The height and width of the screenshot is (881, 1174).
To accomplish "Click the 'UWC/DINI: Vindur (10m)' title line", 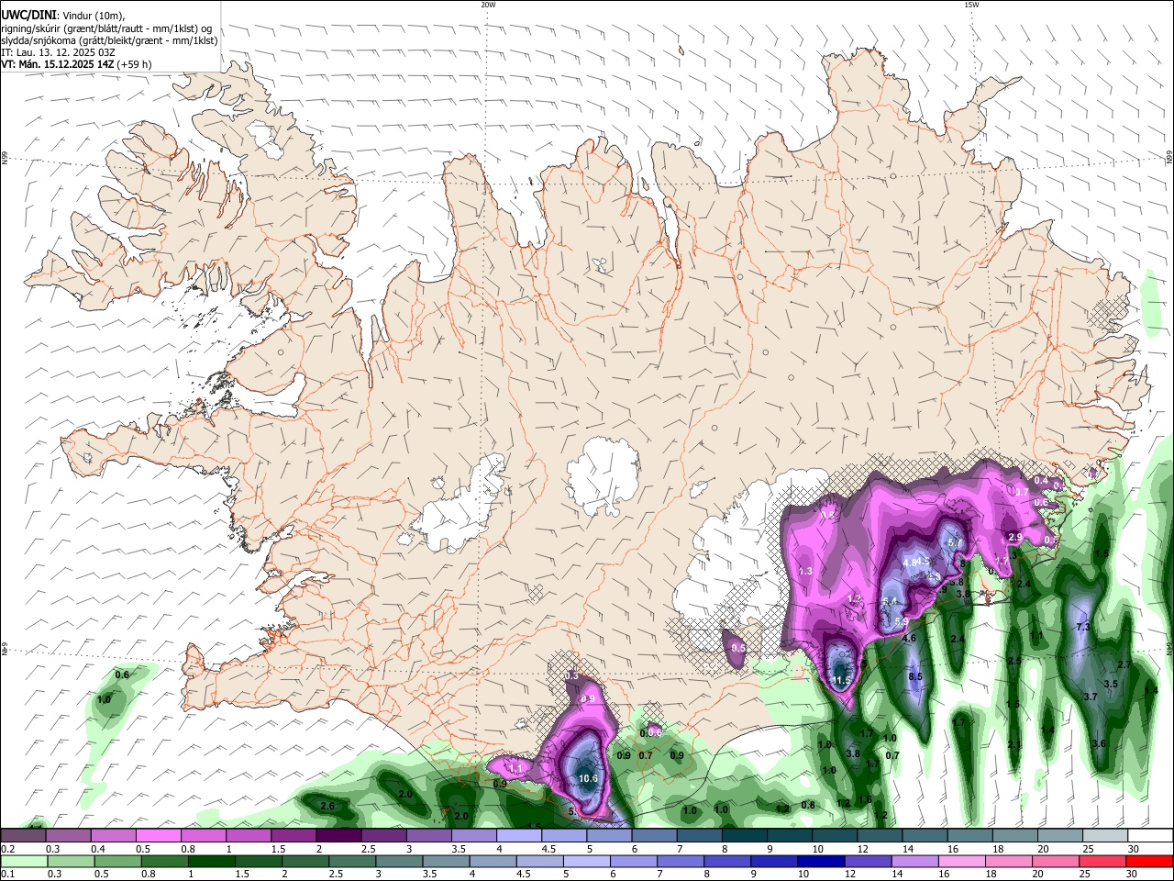I will pyautogui.click(x=62, y=15).
